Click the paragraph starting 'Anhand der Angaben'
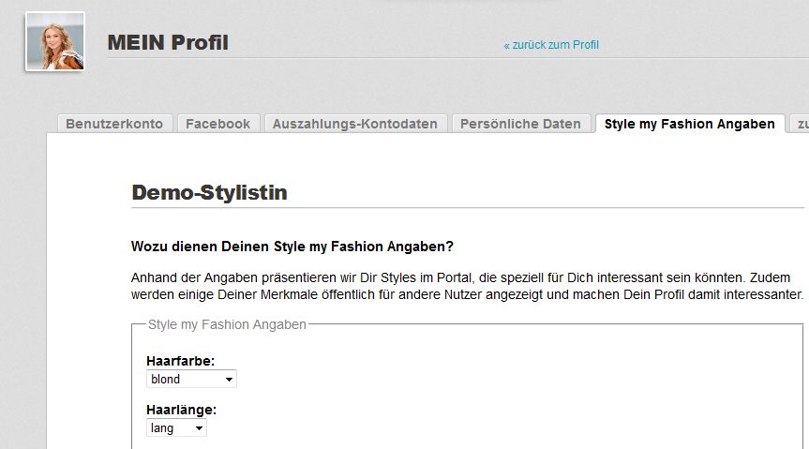The height and width of the screenshot is (449, 809). pyautogui.click(x=467, y=287)
